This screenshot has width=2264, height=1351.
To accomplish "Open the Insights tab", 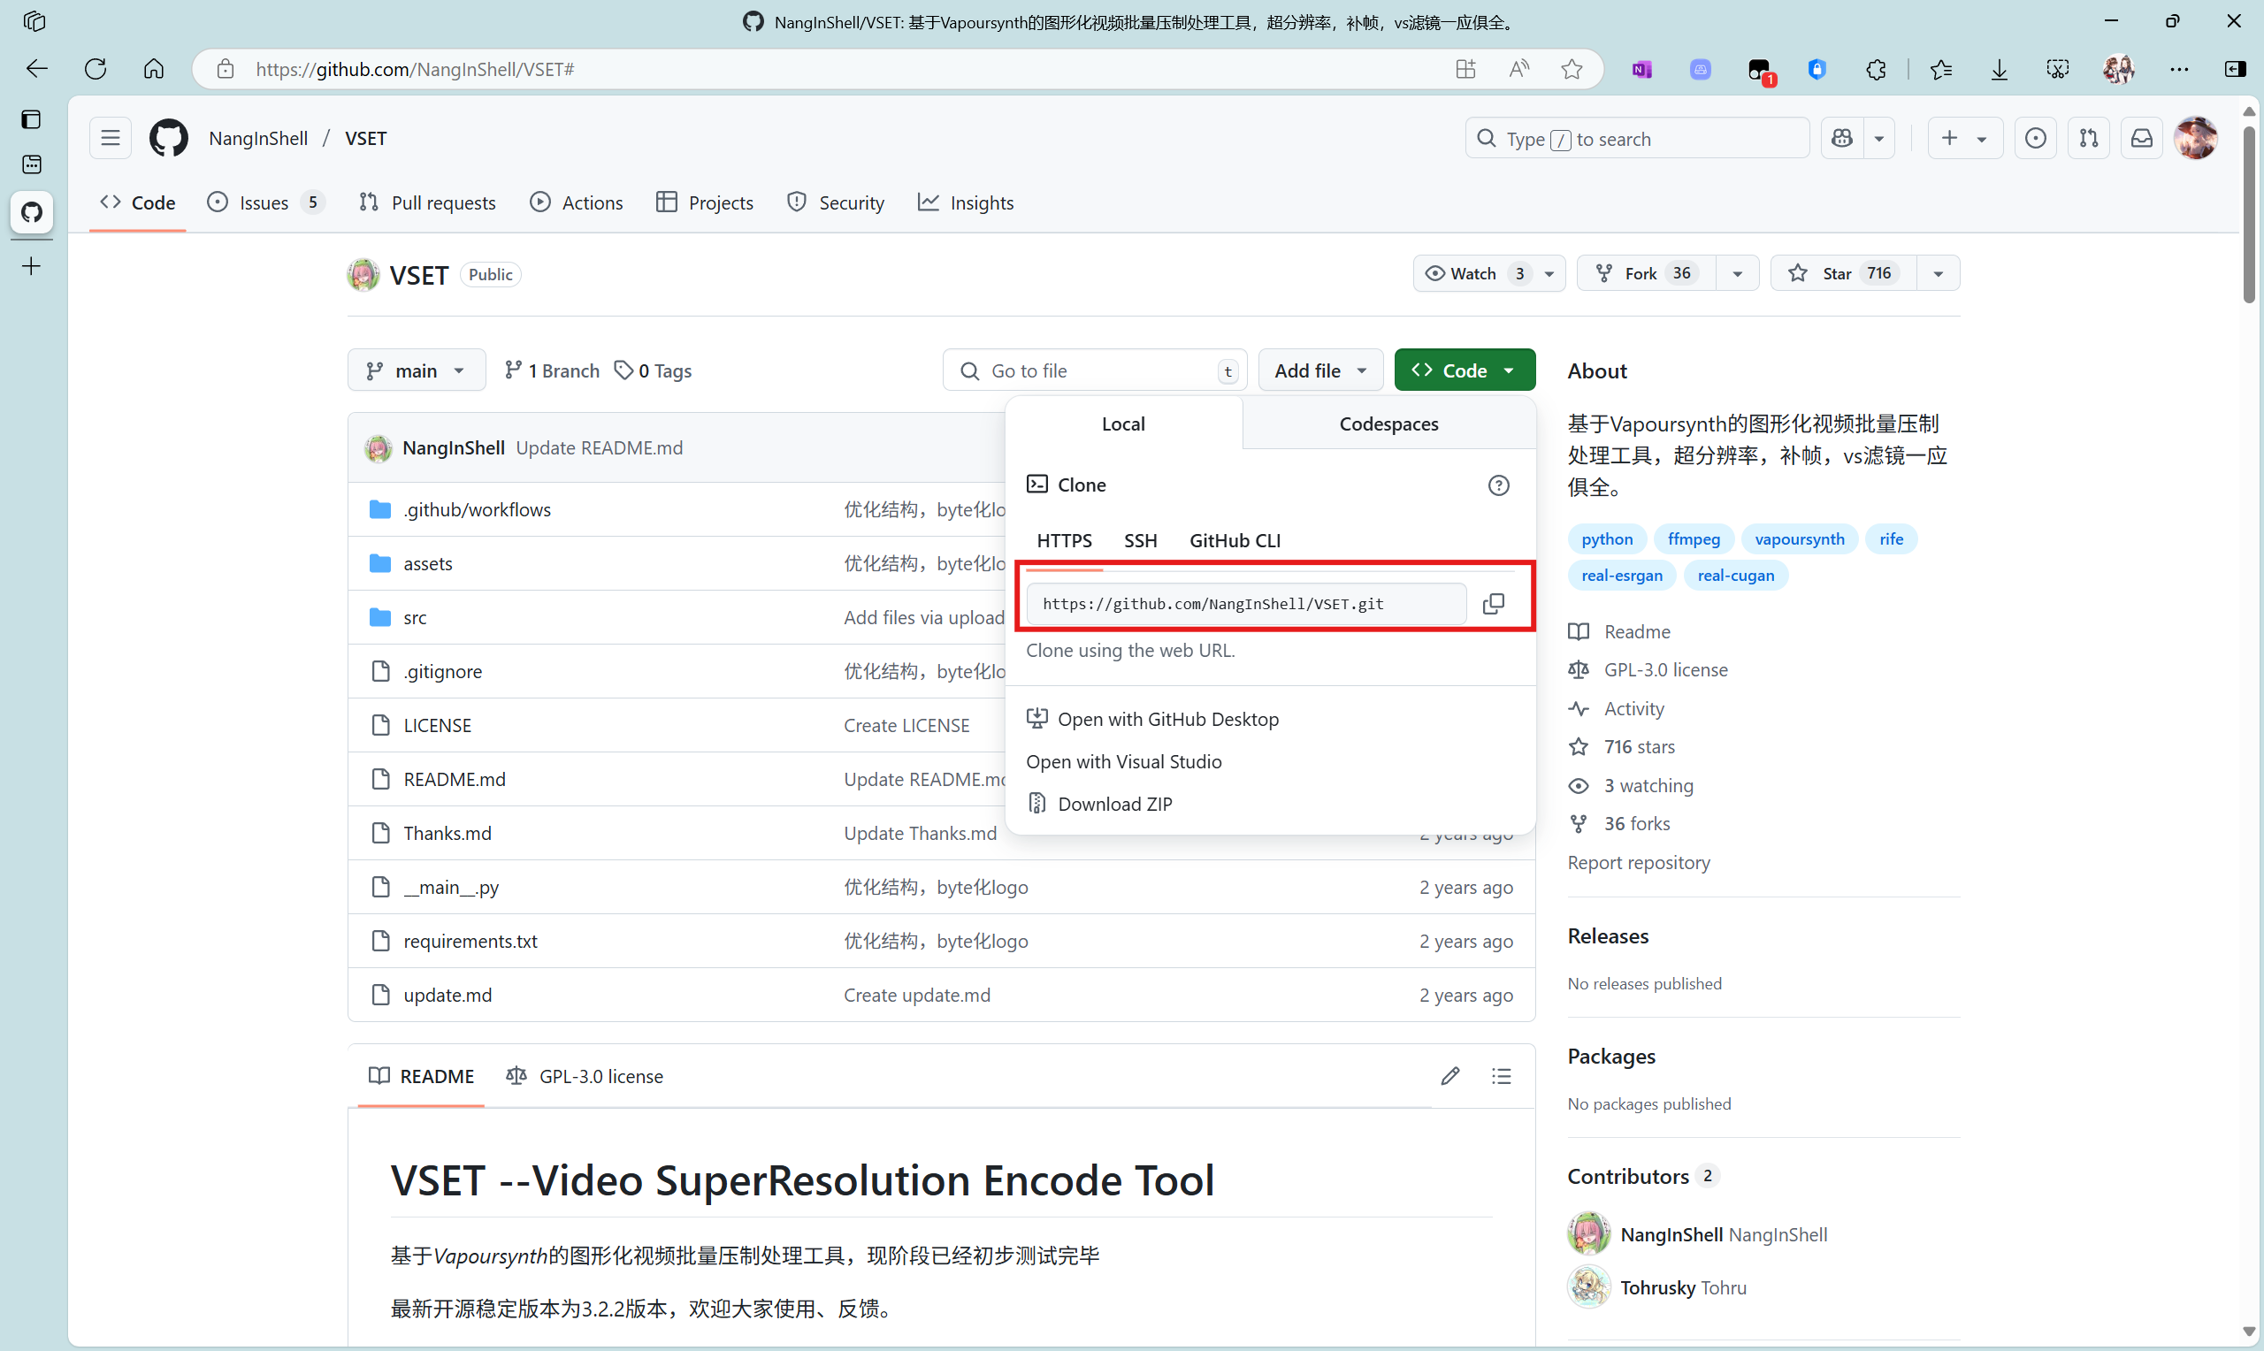I will [x=966, y=202].
